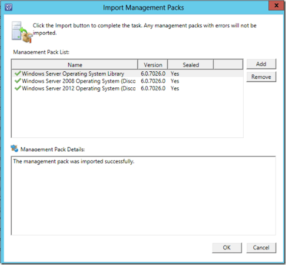286x265 pixels.
Task: Click the Sealed value of Windows Server 2008 row
Action: [175, 81]
